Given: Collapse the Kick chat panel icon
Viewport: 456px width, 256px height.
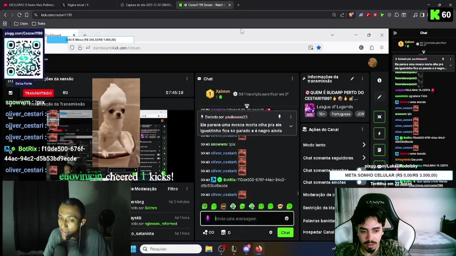Looking at the screenshot, I should point(395,33).
